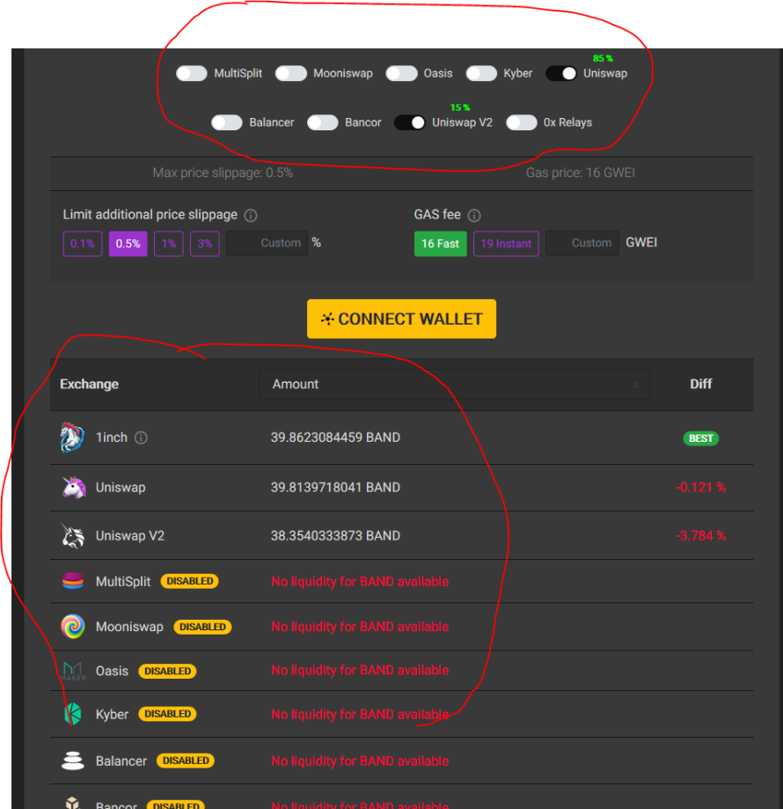Screen dimensions: 783x809
Task: Disable the Uniswap toggle
Action: [561, 73]
